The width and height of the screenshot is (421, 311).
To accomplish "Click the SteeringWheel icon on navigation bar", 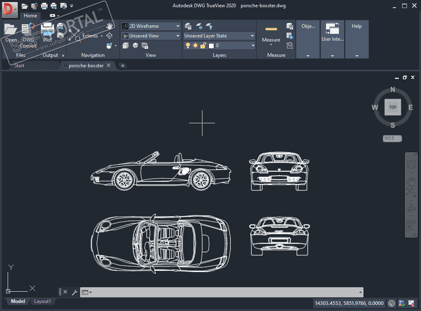I will [x=411, y=164].
